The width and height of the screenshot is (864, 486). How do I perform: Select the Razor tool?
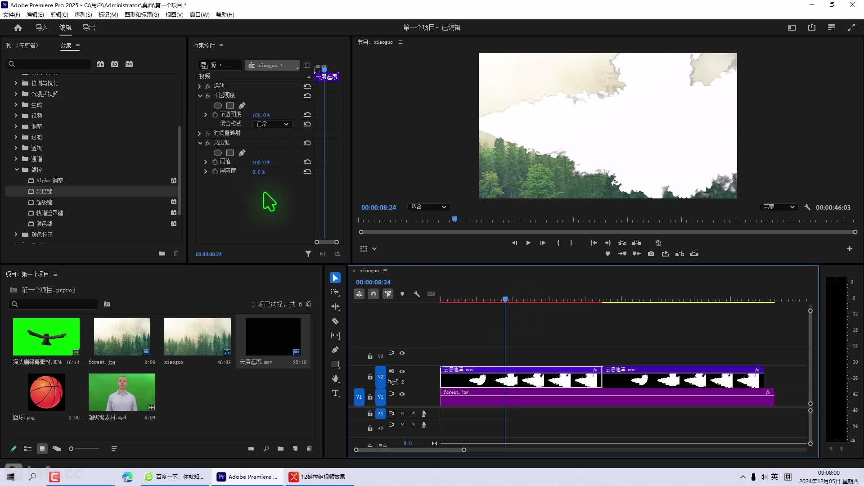[x=335, y=321]
